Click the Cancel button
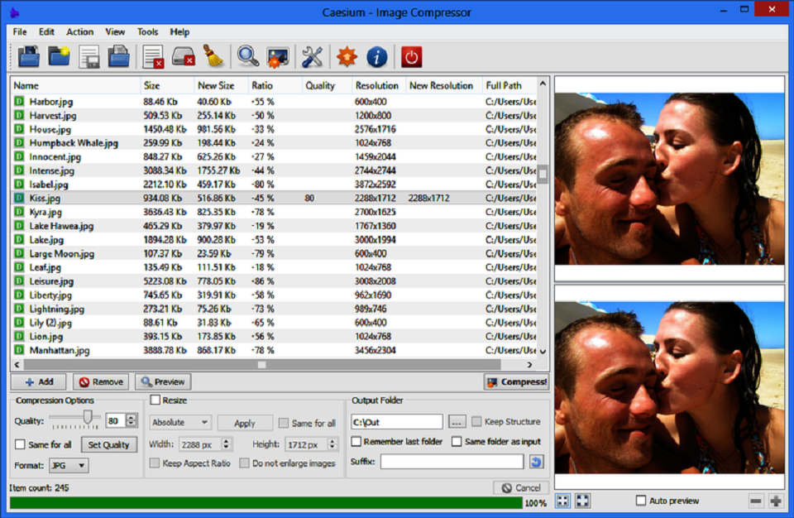Viewport: 794px width, 518px height. coord(521,487)
